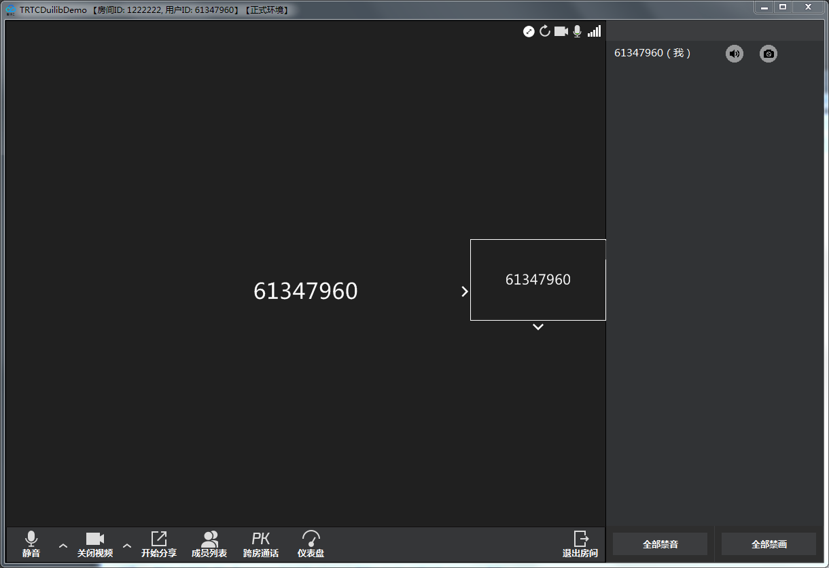Leave via 退出房间 button
The width and height of the screenshot is (829, 568).
pyautogui.click(x=580, y=544)
